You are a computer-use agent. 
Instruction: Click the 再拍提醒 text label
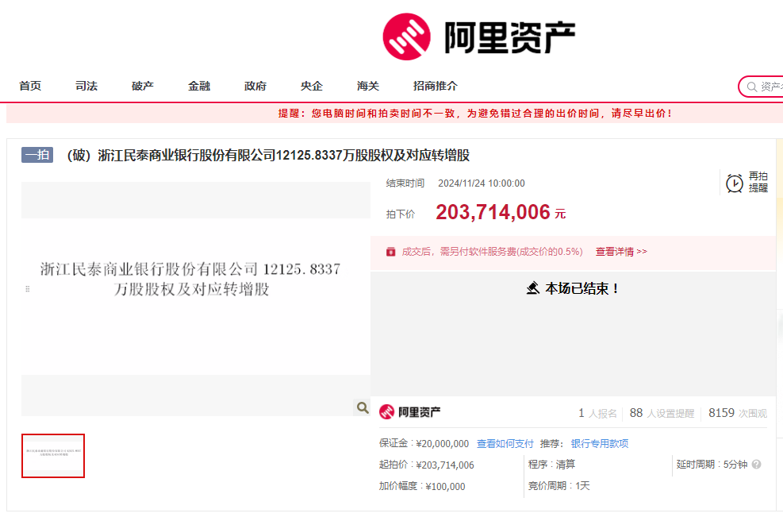pyautogui.click(x=758, y=182)
